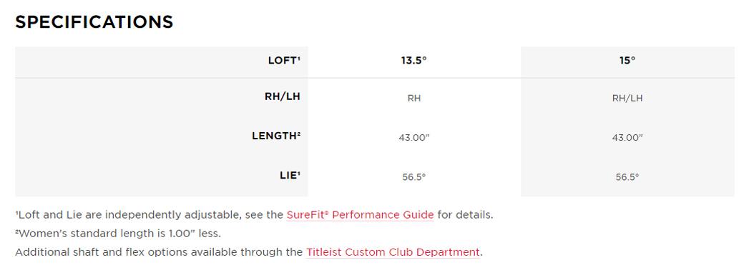The image size is (744, 265).
Task: Open the SureFit Performance Guide link
Action: 360,215
